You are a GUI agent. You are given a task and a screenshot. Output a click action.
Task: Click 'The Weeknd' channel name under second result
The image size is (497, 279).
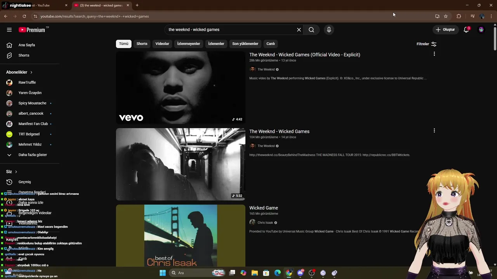[x=266, y=146]
